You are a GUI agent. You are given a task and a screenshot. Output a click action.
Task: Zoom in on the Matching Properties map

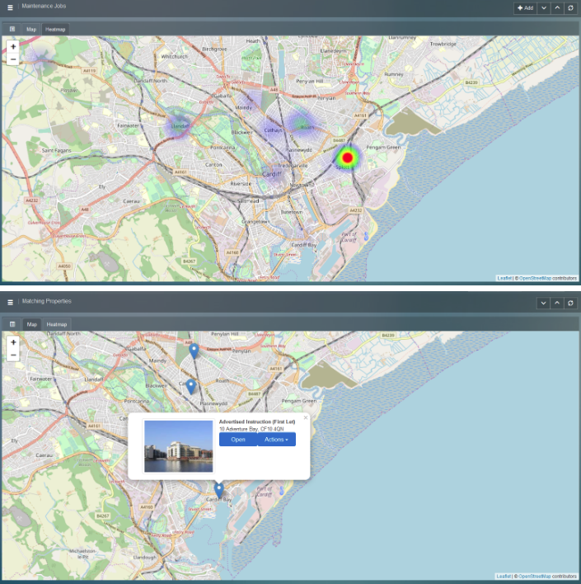(13, 342)
